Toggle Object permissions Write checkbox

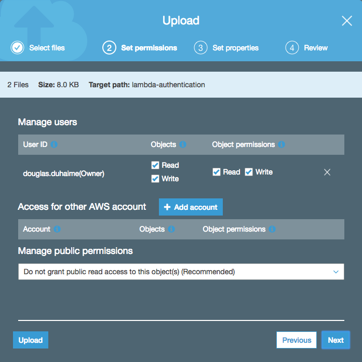[x=249, y=172]
